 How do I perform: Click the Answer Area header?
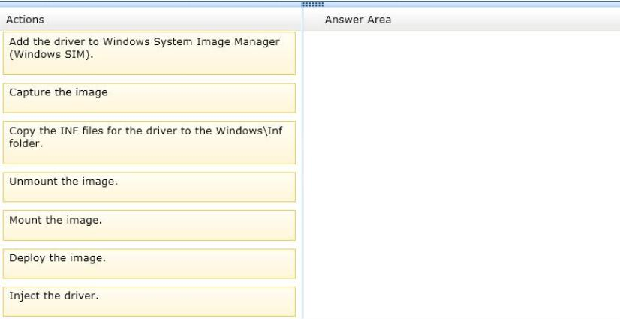(x=358, y=20)
